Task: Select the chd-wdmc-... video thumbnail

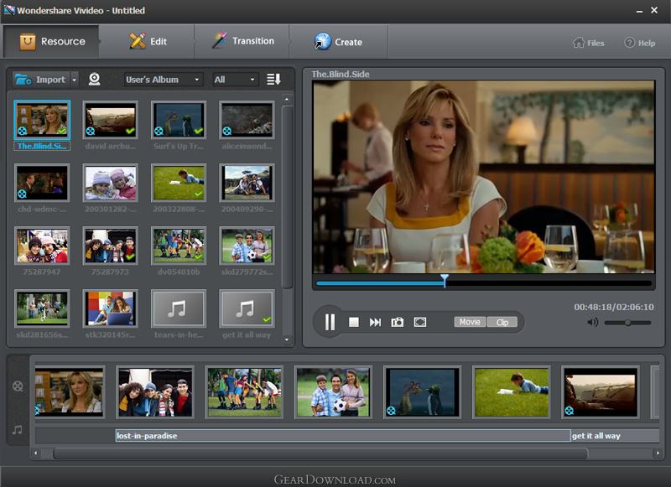Action: click(x=42, y=183)
